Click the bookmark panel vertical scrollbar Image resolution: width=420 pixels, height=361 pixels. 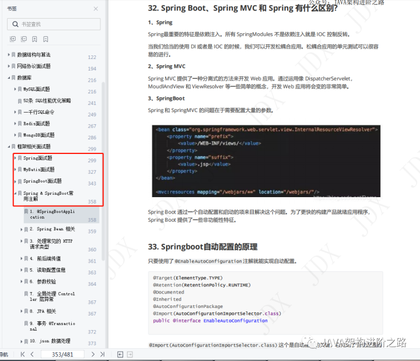103,171
